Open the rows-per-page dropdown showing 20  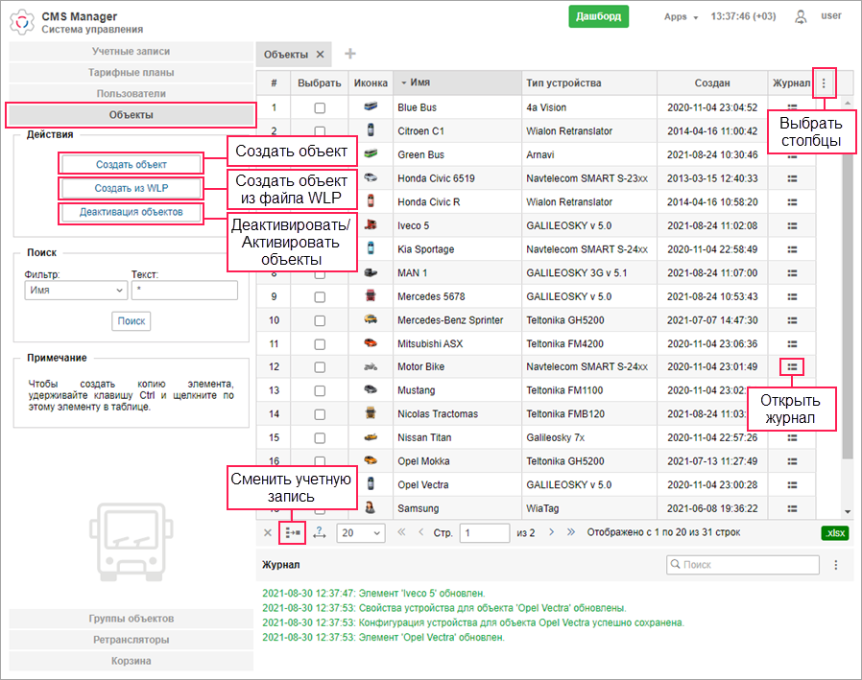361,533
